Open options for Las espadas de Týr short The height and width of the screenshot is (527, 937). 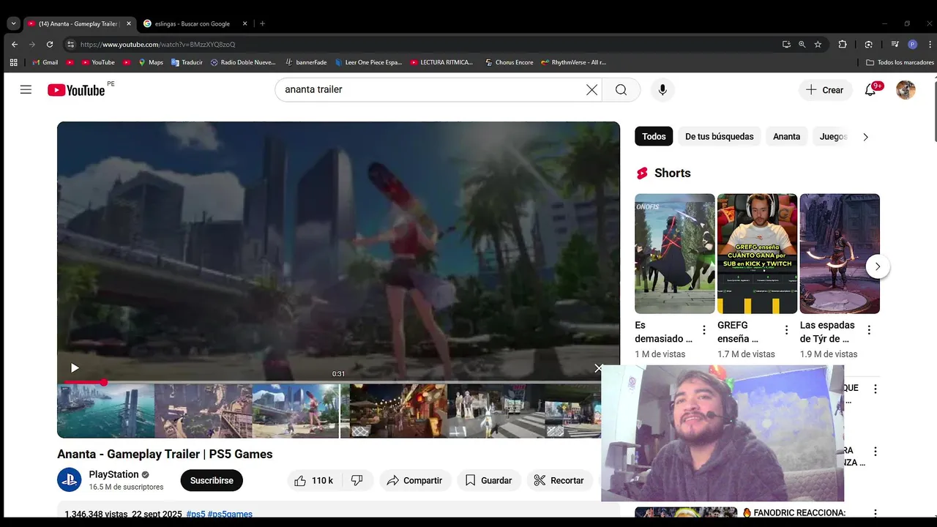pos(869,330)
